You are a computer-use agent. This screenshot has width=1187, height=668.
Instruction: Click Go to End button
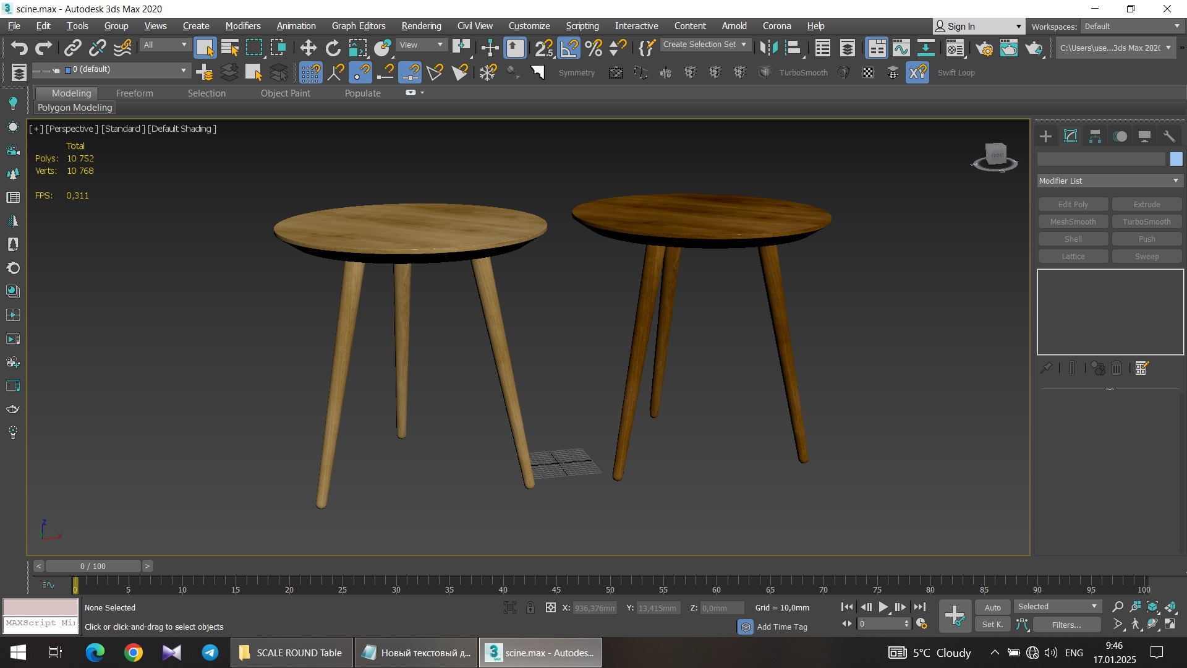[x=920, y=607]
